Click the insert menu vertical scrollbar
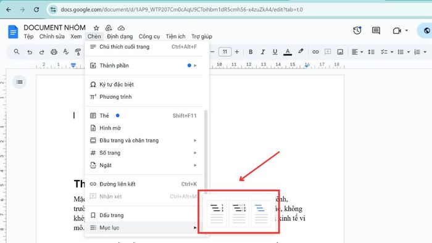The width and height of the screenshot is (432, 243). 206,151
